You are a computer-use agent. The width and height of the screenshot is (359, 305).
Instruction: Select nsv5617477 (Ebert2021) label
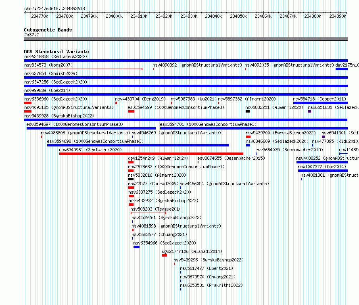tap(207, 268)
